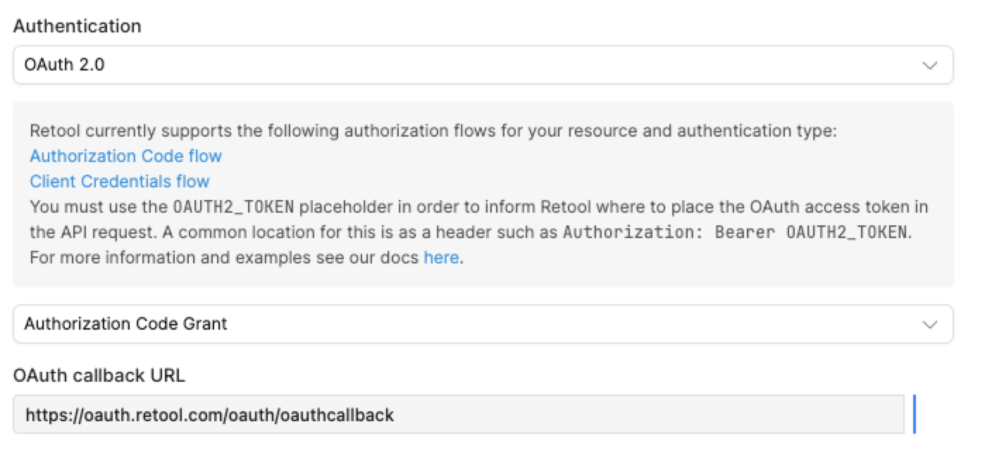Follow the docs "here" link

441,258
